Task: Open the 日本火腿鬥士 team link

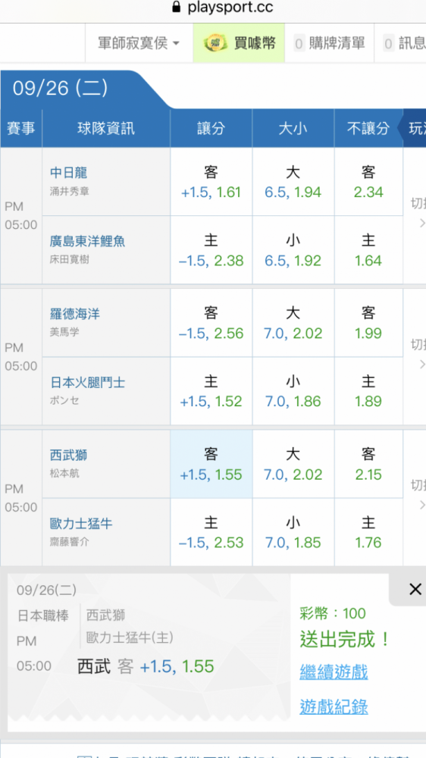Action: point(87,383)
